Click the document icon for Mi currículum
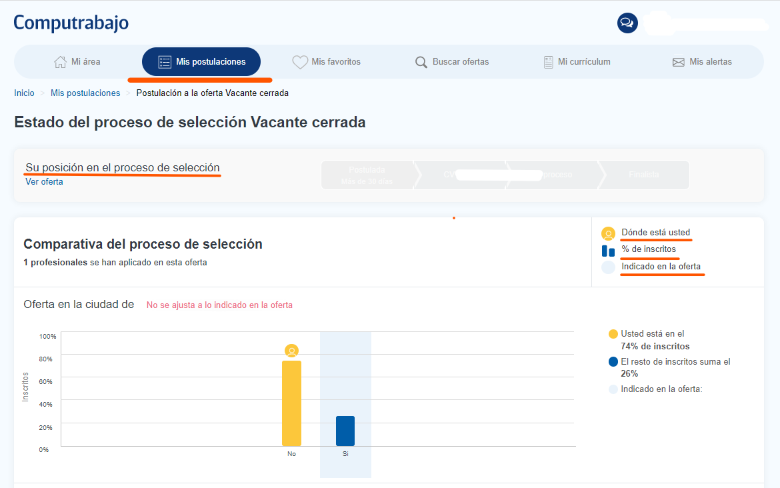The width and height of the screenshot is (780, 488). (x=548, y=62)
